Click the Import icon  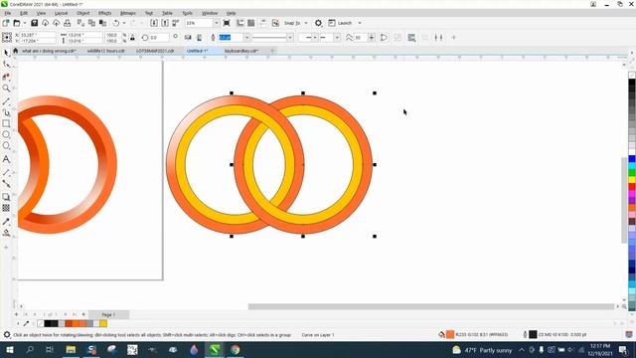click(154, 23)
